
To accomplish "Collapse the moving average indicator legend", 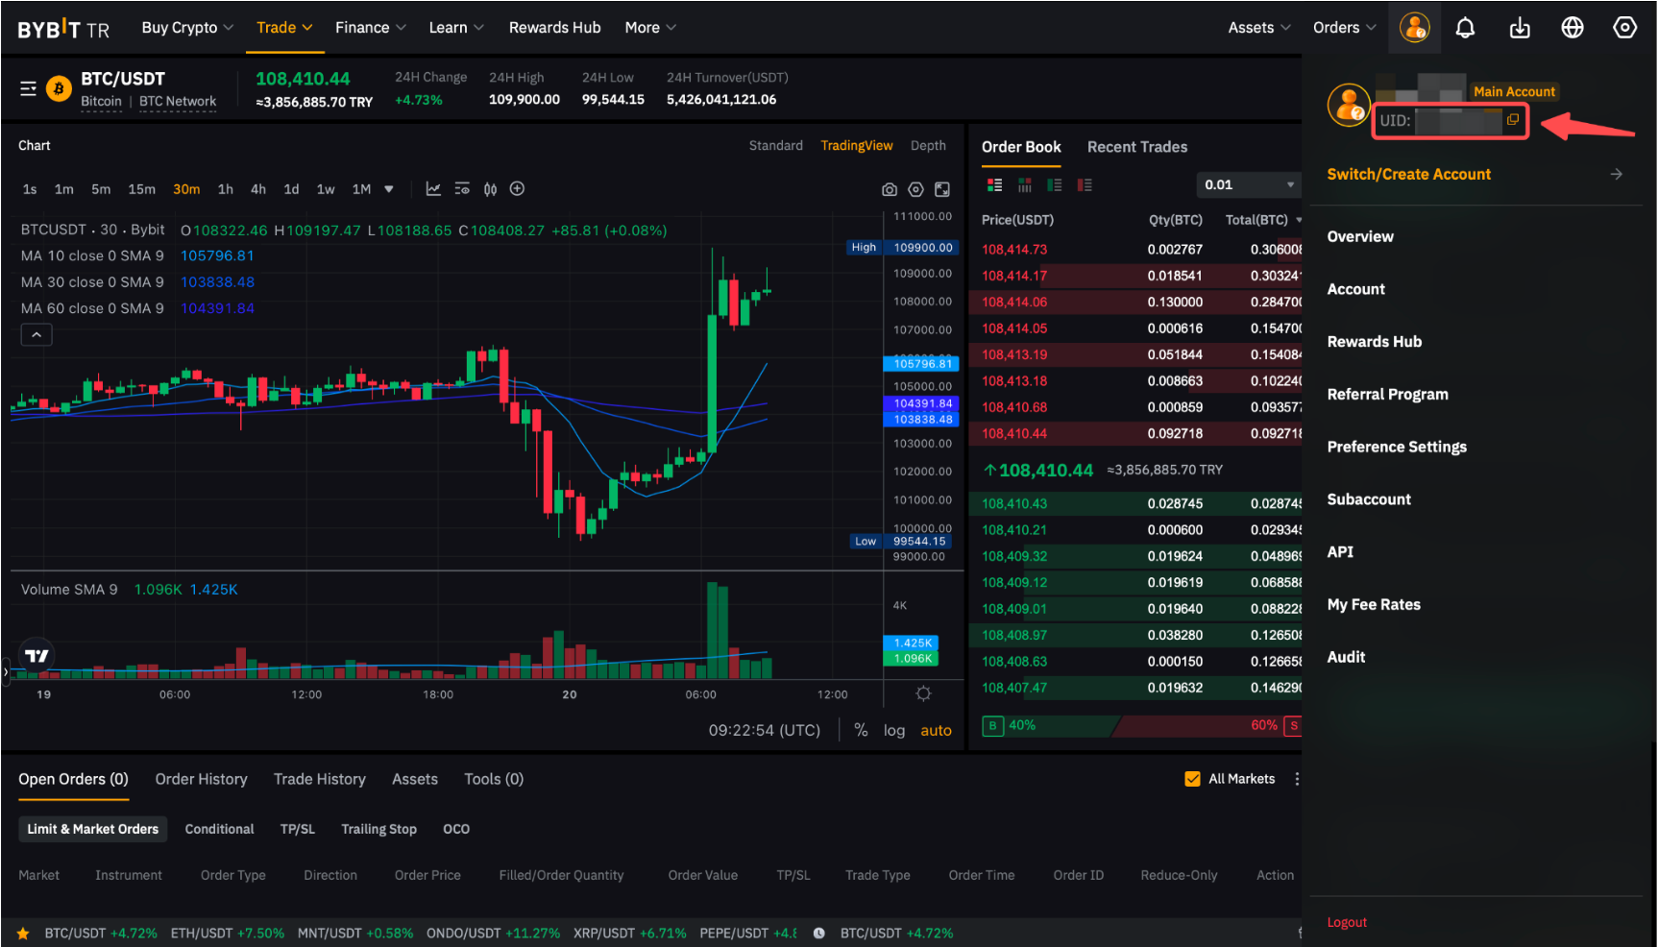I will click(x=37, y=335).
